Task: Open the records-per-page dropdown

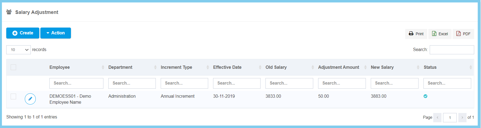Action: [x=19, y=50]
